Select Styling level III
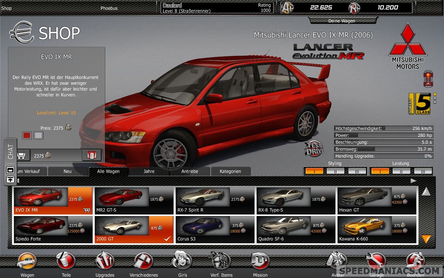The height and width of the screenshot is (278, 444). [357, 171]
